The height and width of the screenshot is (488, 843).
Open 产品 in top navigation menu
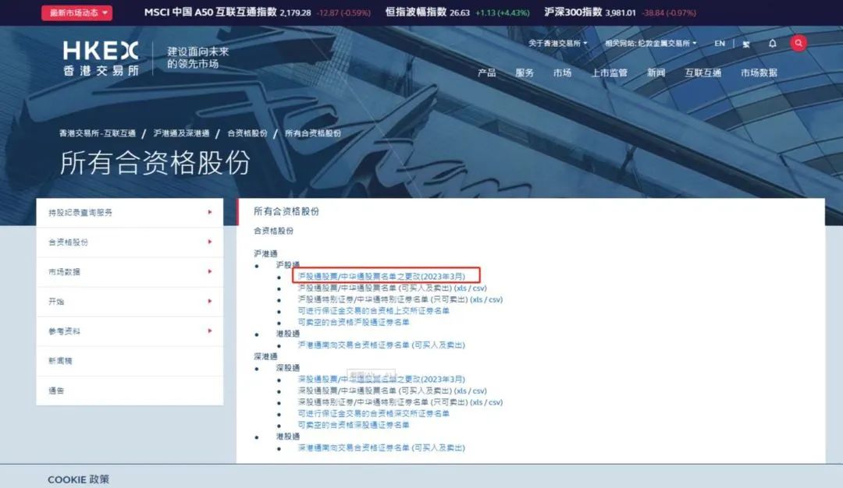pos(486,72)
